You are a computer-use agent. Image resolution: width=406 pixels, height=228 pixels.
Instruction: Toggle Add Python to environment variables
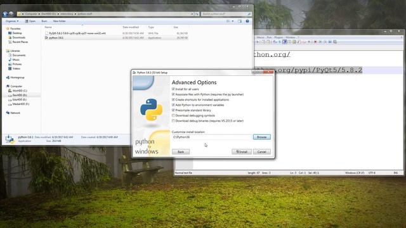click(x=173, y=105)
